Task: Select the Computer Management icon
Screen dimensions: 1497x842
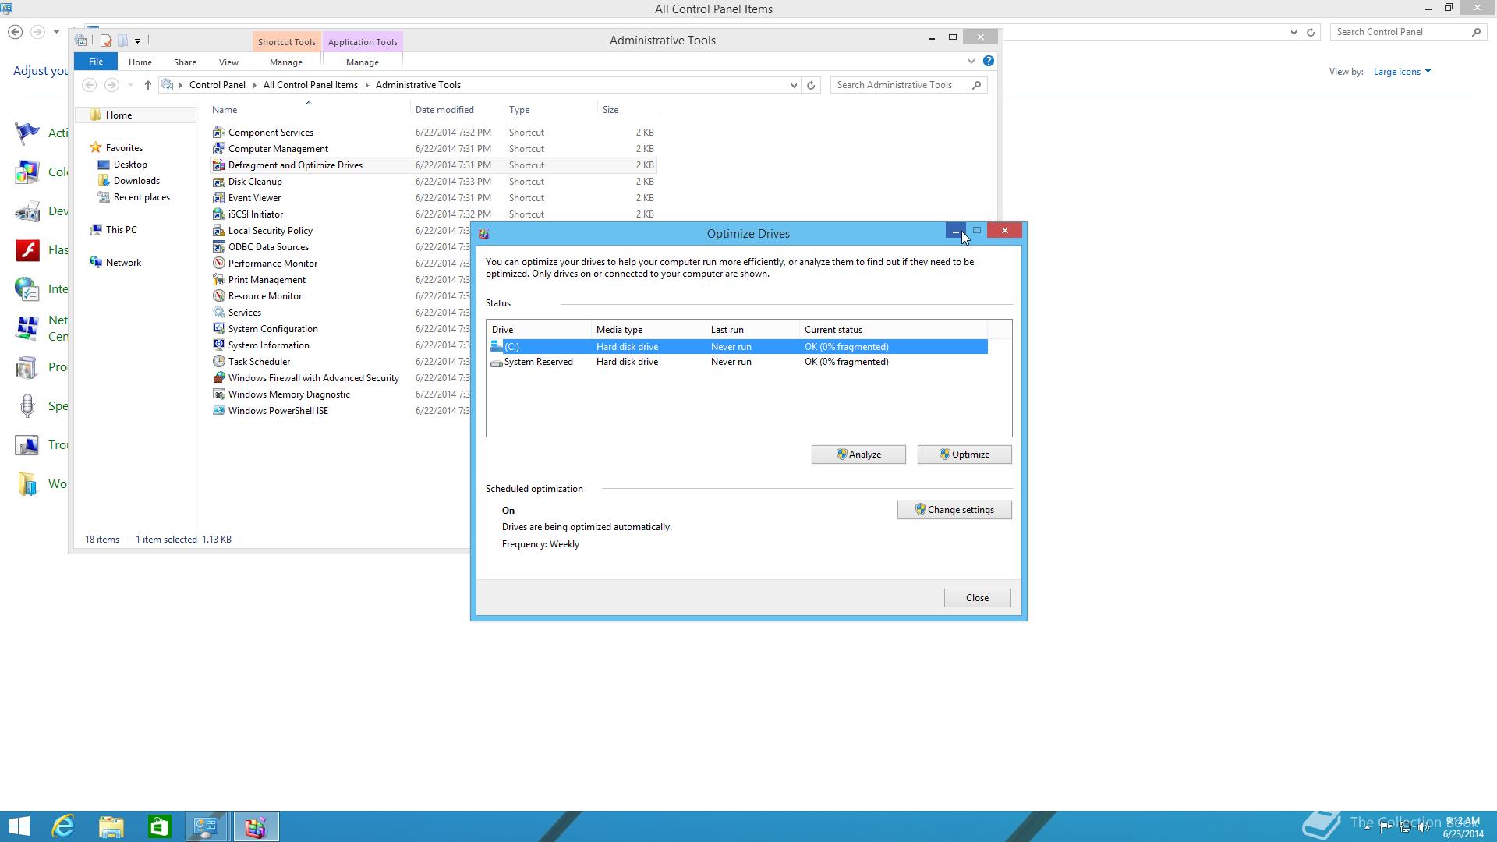Action: point(219,149)
